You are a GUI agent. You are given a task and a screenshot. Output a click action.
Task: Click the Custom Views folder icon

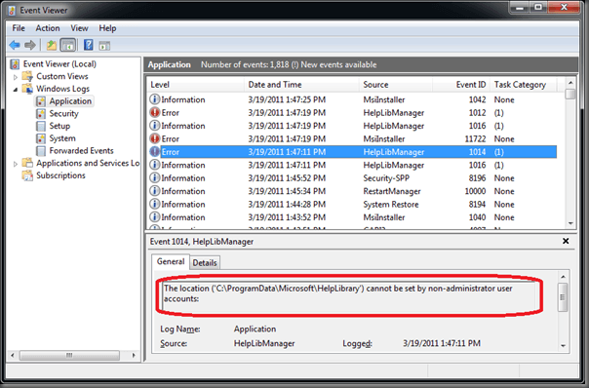27,76
